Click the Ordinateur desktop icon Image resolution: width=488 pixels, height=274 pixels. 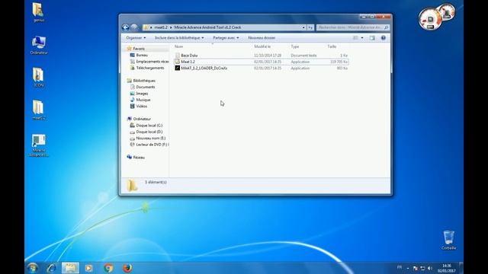coord(39,45)
